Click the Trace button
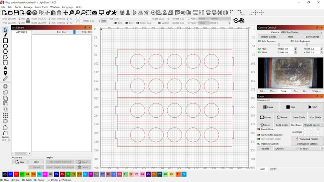Screen dimensions: 324x182 [290, 37]
